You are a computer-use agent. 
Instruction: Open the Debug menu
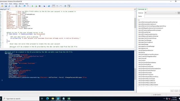[x=15, y=4]
